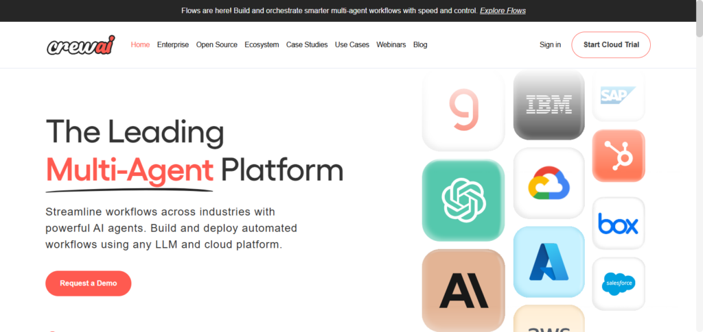Click the Microsoft Azure logo tile

[549, 261]
